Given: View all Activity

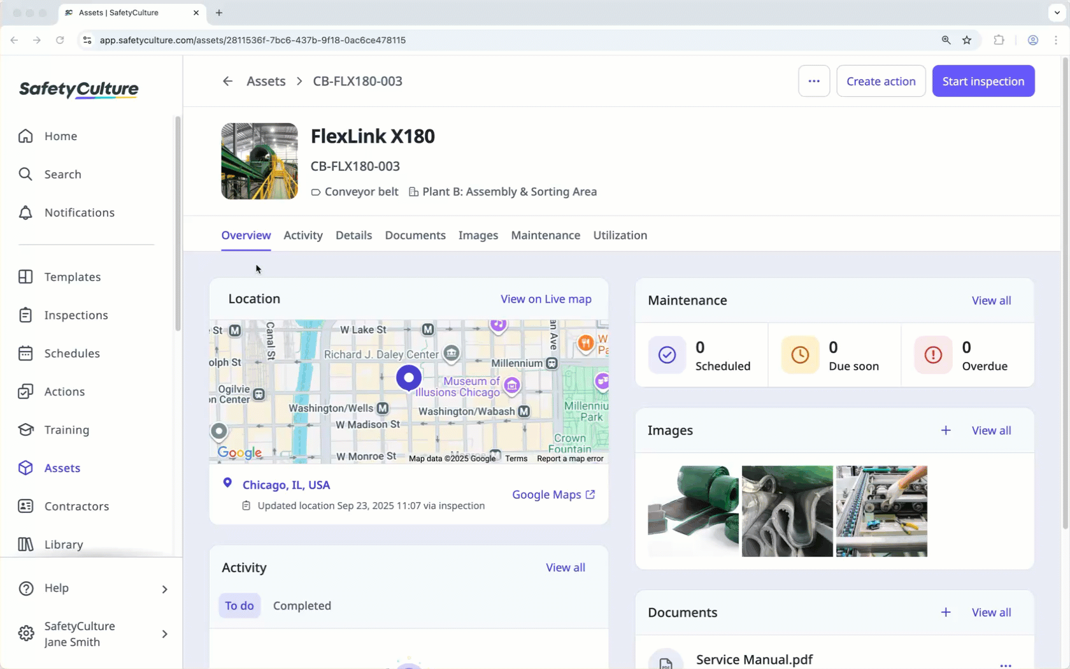Looking at the screenshot, I should click(565, 568).
